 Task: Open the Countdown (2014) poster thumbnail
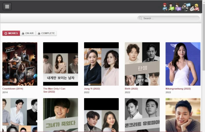(x=20, y=64)
